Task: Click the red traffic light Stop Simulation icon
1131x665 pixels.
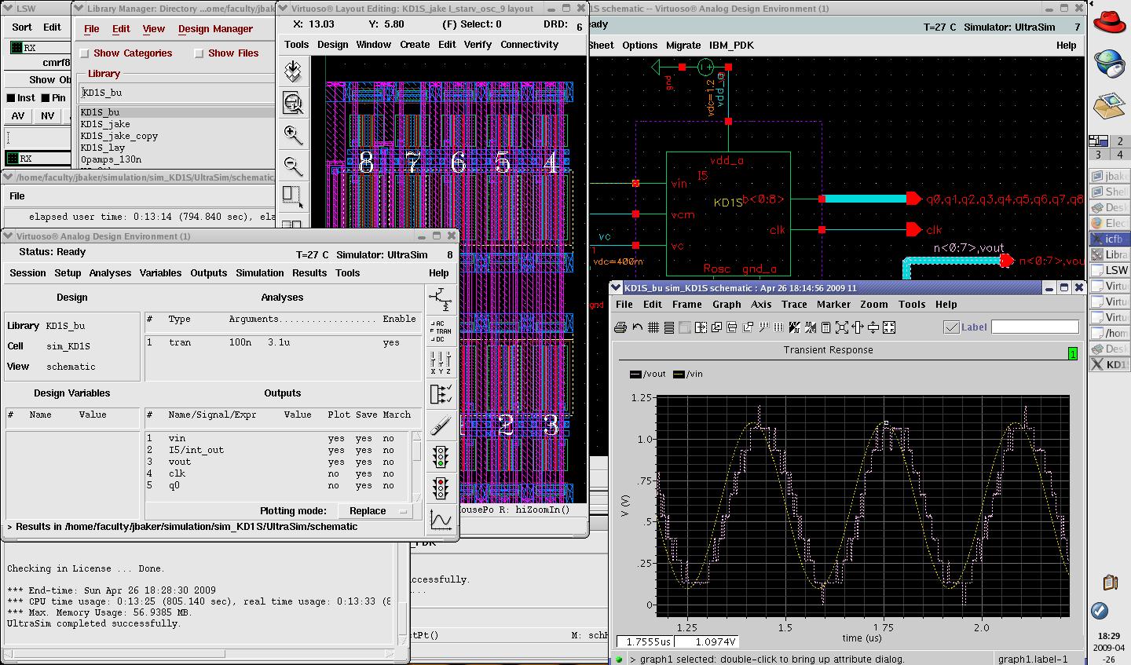Action: pos(441,488)
